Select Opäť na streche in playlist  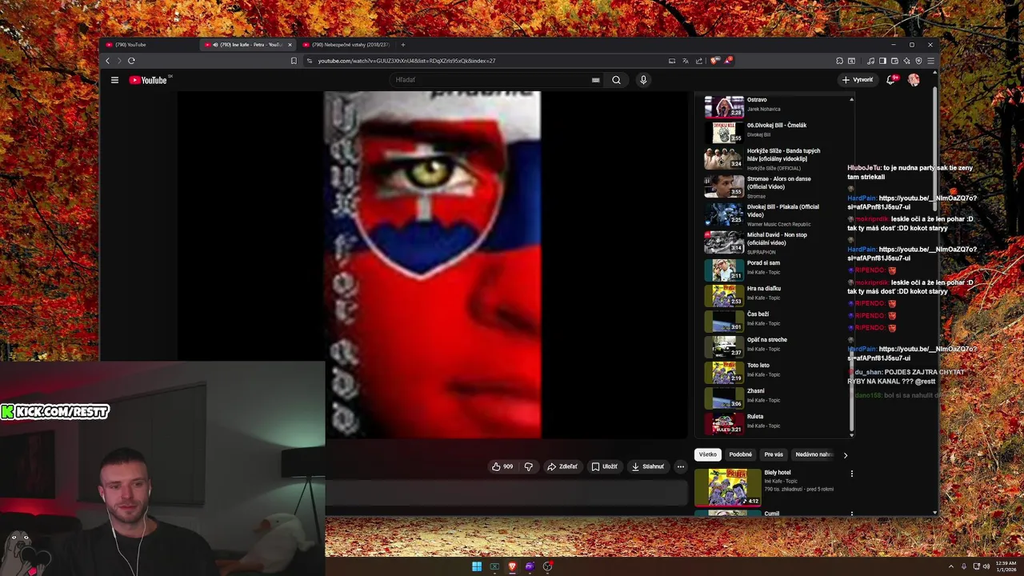click(x=774, y=346)
